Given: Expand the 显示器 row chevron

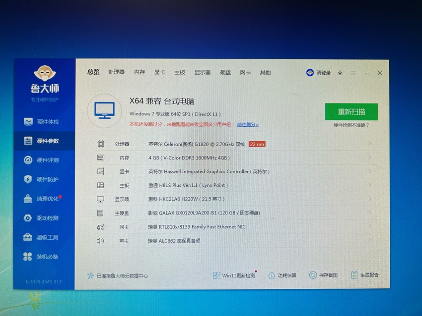Looking at the screenshot, I should (370, 199).
